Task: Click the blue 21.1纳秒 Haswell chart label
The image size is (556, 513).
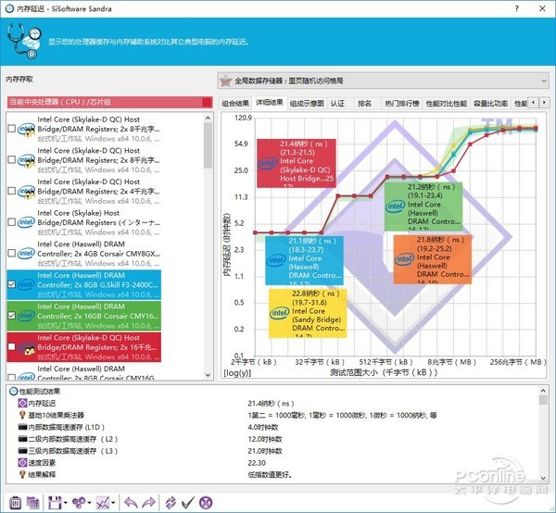Action: coord(304,260)
